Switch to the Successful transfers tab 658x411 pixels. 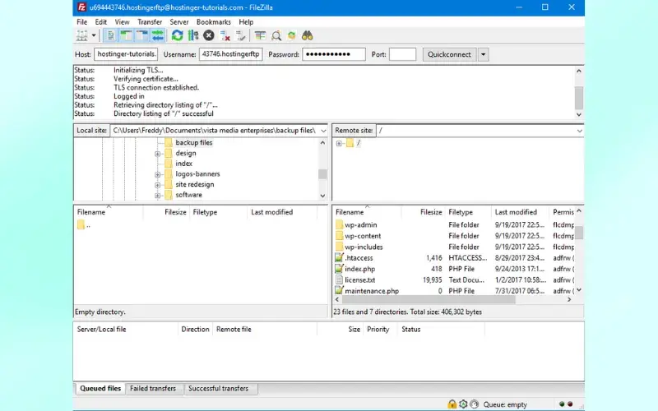tap(218, 388)
